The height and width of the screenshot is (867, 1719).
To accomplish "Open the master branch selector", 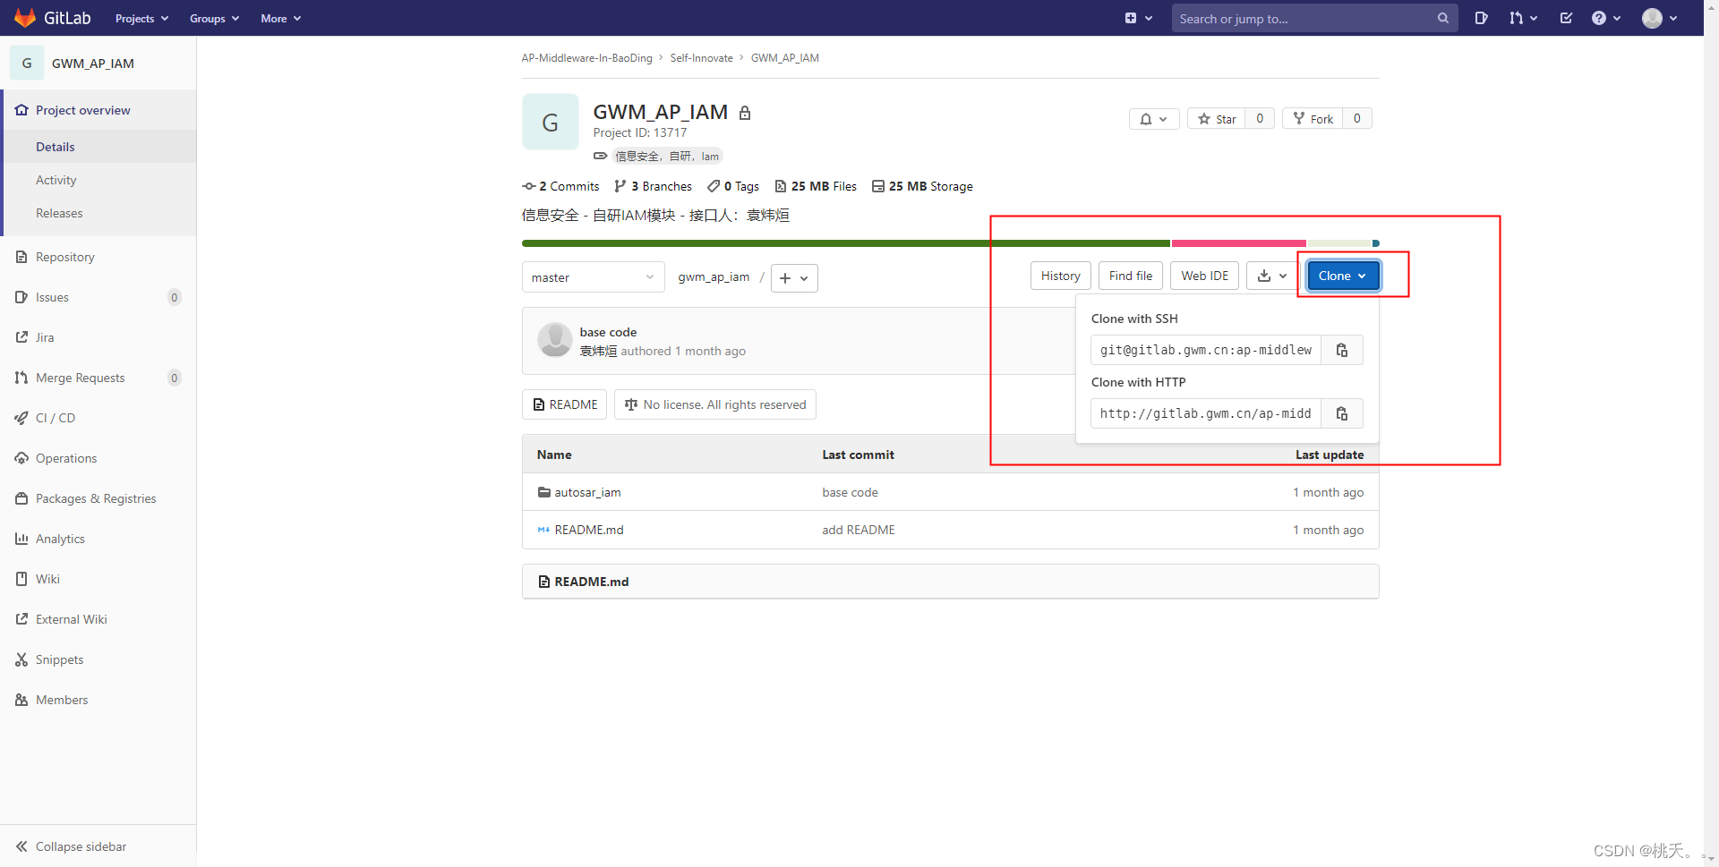I will pos(593,277).
